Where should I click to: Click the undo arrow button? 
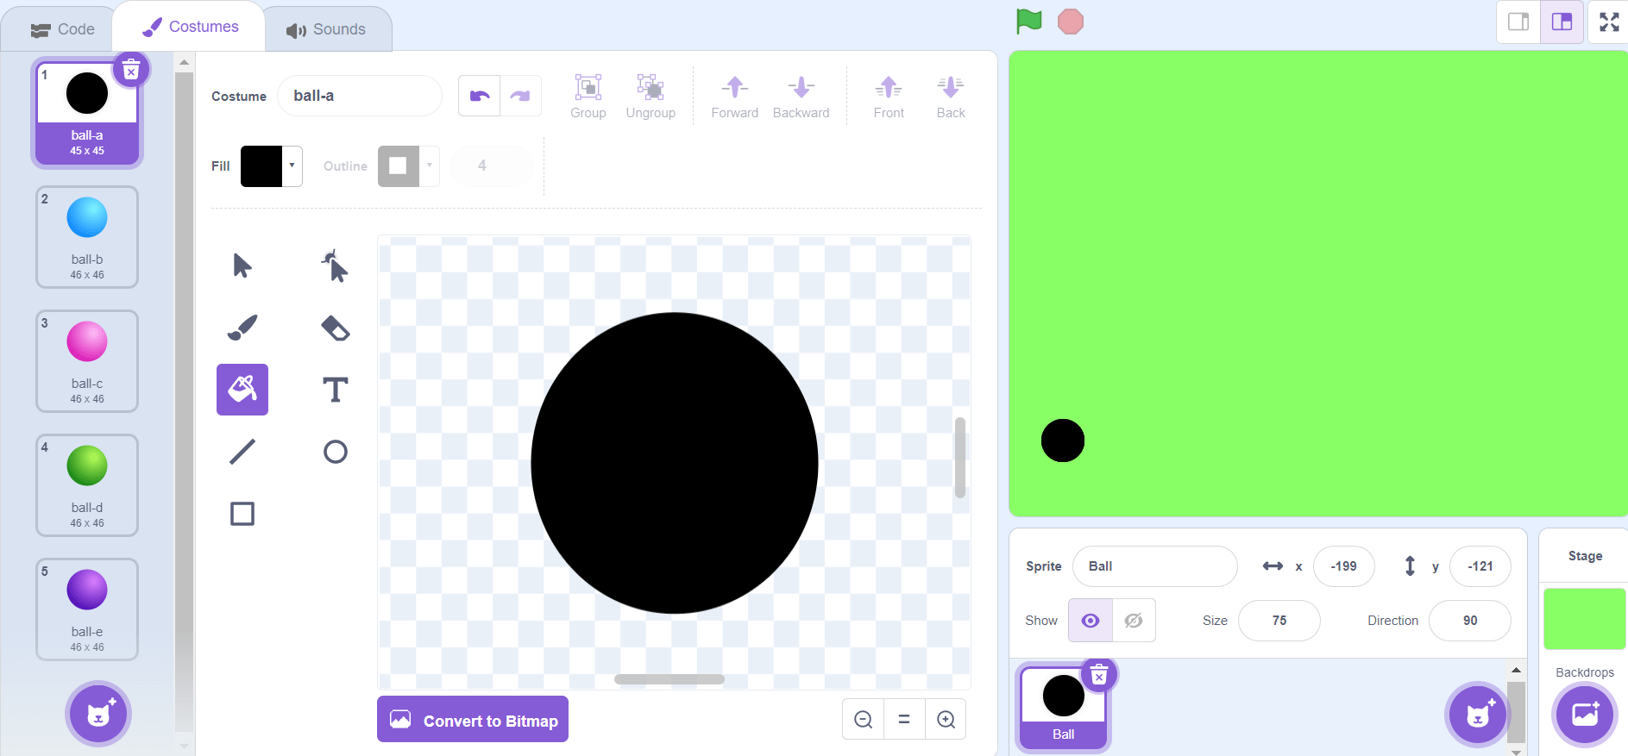coord(480,96)
